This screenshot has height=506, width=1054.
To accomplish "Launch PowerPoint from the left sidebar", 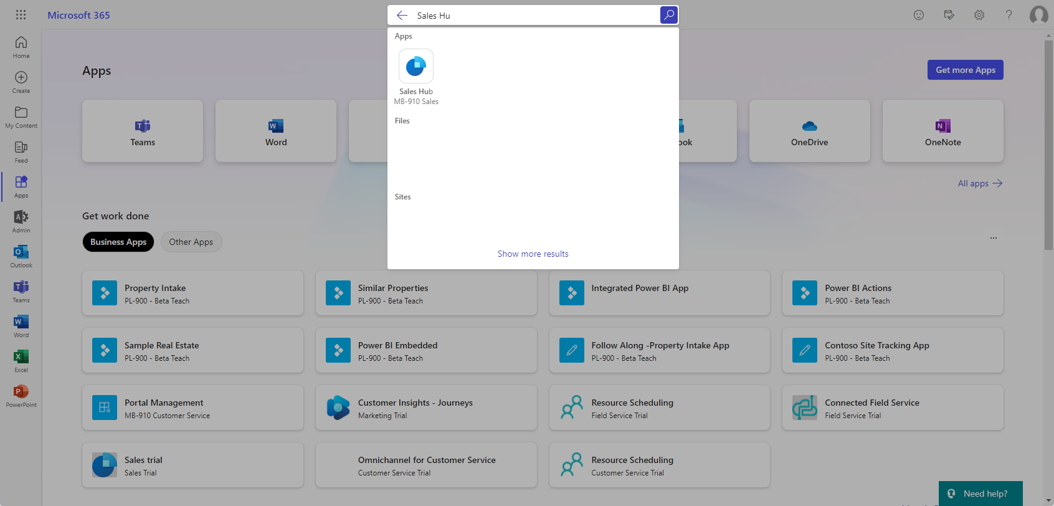I will (x=21, y=396).
